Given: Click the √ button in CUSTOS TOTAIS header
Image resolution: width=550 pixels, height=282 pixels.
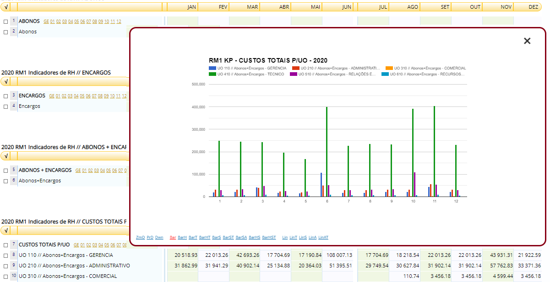Looking at the screenshot, I should click(x=5, y=230).
